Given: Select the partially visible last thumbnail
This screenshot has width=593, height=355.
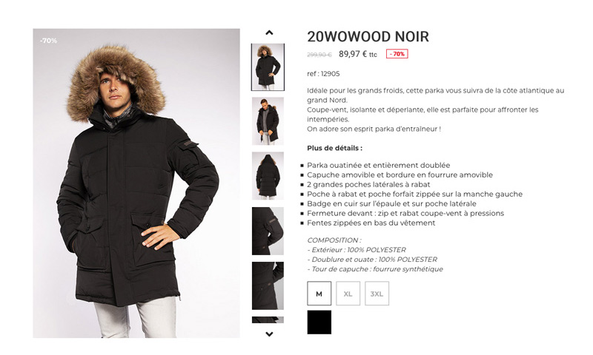Looking at the screenshot, I should 268,320.
